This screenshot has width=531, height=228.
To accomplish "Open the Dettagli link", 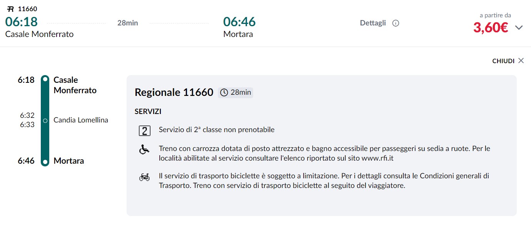I will pos(373,23).
